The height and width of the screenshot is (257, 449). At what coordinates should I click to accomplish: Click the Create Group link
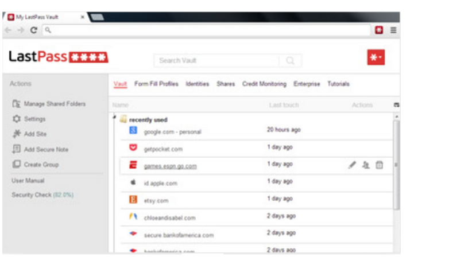(x=41, y=165)
